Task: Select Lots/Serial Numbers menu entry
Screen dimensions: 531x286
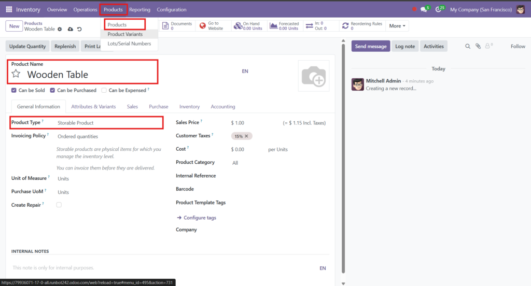Action: click(129, 44)
